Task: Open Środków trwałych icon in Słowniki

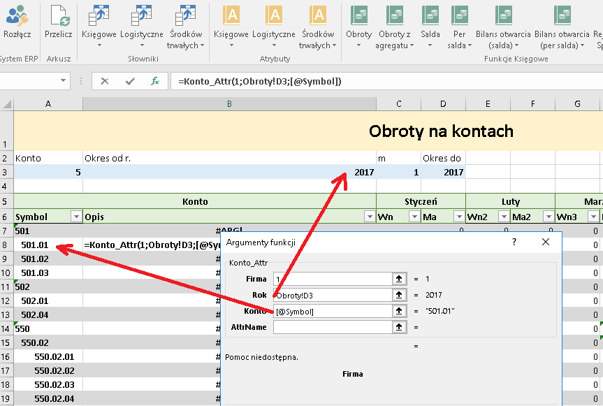Action: point(186,15)
